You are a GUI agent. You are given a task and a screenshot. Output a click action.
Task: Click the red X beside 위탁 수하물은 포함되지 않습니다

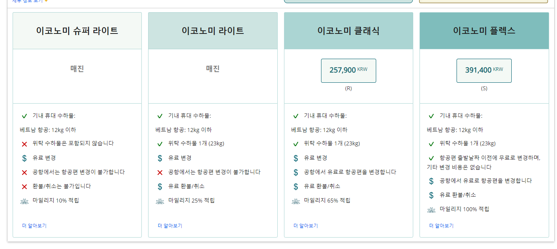click(x=24, y=144)
